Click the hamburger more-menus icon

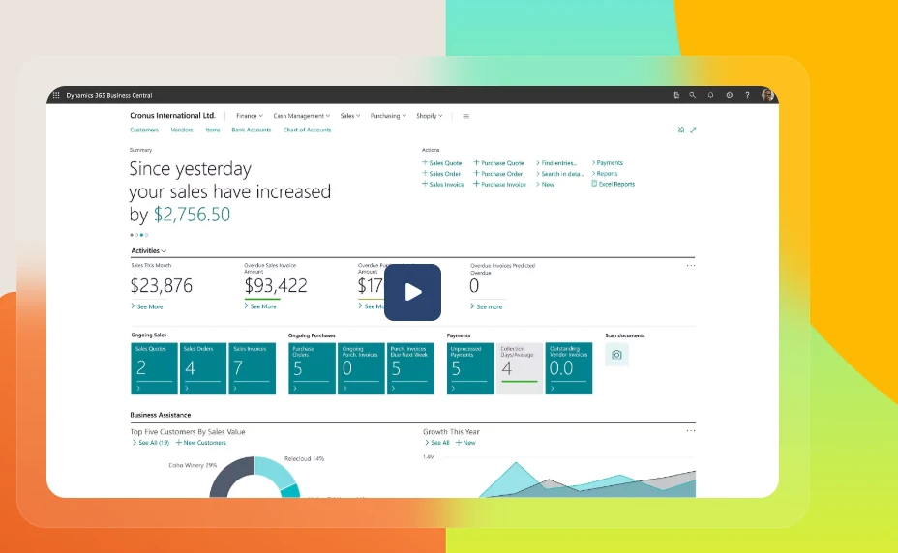466,116
